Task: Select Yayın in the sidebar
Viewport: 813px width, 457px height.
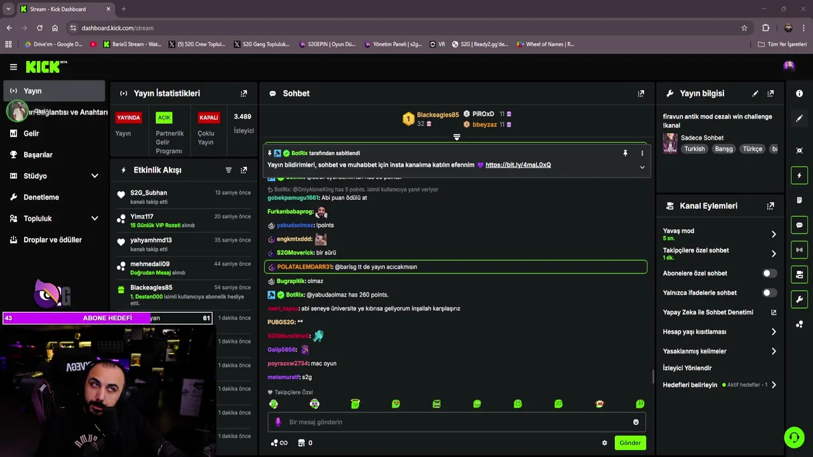Action: tap(54, 91)
